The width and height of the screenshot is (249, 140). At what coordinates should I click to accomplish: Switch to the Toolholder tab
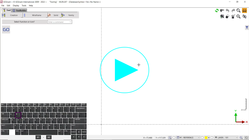click(x=20, y=10)
